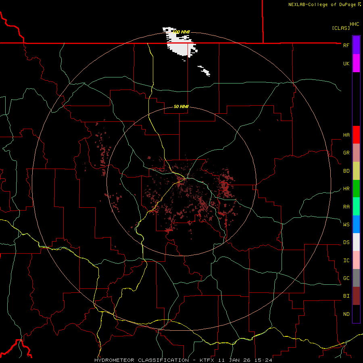Click the KTFX radar site identifier
Image resolution: width=363 pixels, height=363 pixels.
(x=208, y=360)
